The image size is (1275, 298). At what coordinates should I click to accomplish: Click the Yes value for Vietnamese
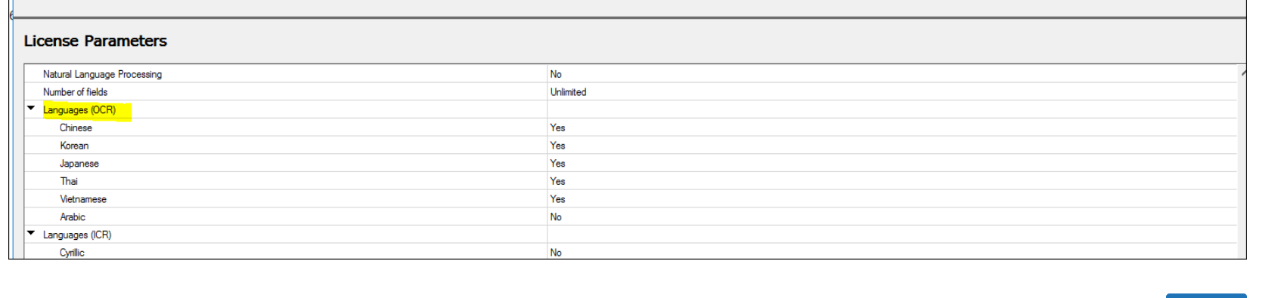click(x=557, y=199)
